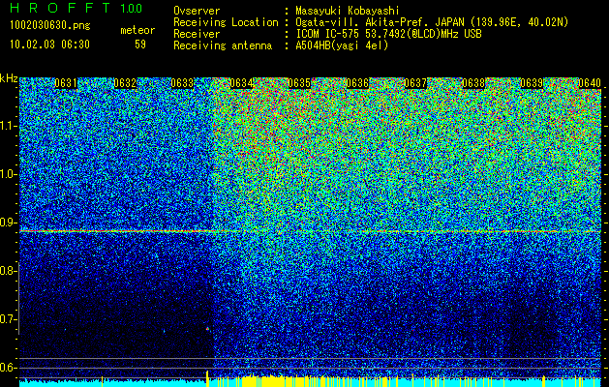The height and width of the screenshot is (387, 609).
Task: Click receiver value ICOM IC-575 53.7492 MHz USB
Action: tap(388, 34)
